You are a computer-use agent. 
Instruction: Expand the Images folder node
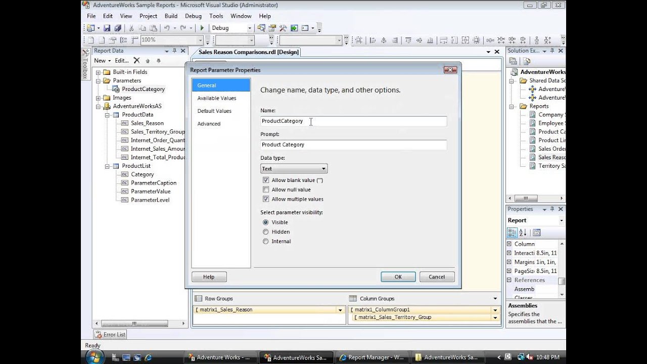(99, 98)
